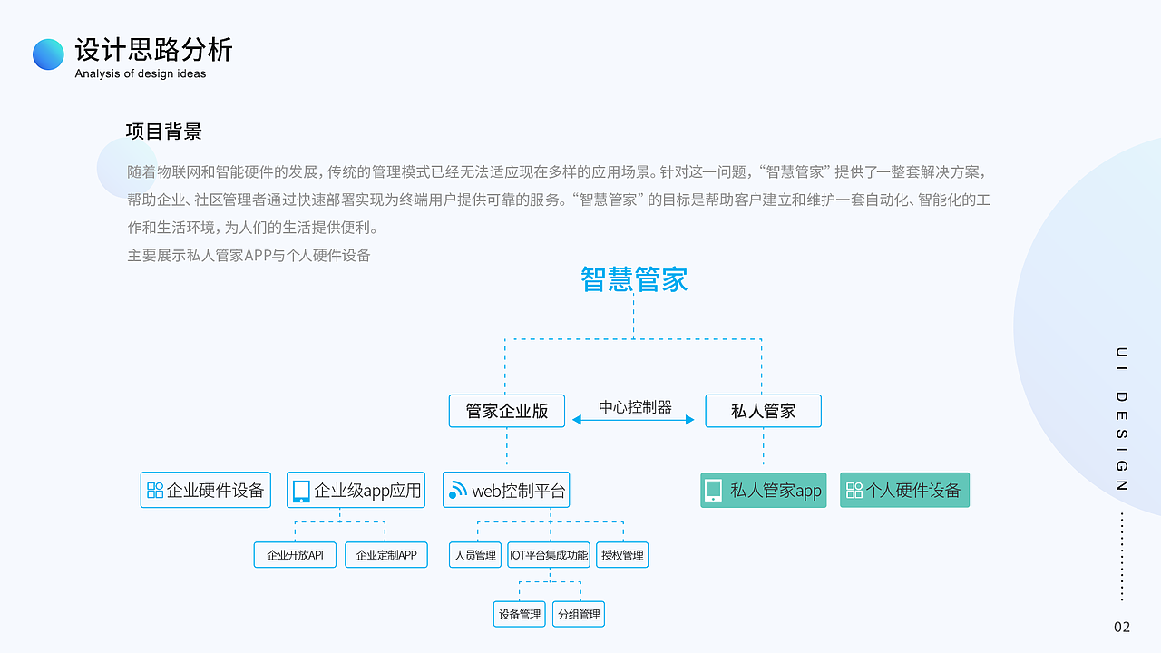1161x653 pixels.
Task: Click the line 主要展示私人管家APP与个人硬件设备
Action: tap(249, 256)
